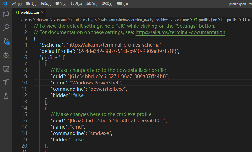
Task: Select the profiles.json editor tab
Action: click(30, 12)
